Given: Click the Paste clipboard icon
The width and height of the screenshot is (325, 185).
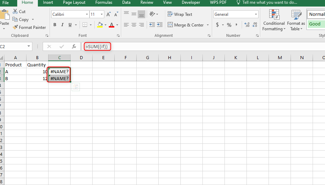Looking at the screenshot, I should click(x=4, y=15).
